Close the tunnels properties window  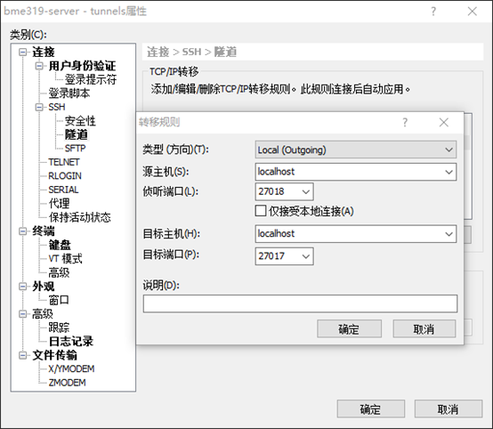coord(473,12)
